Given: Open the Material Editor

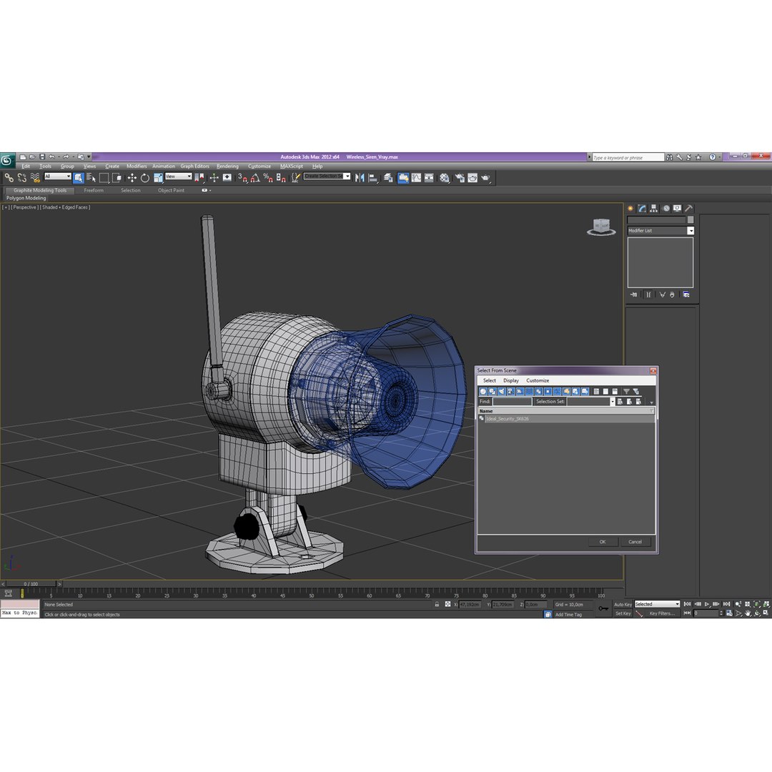Looking at the screenshot, I should coord(445,178).
